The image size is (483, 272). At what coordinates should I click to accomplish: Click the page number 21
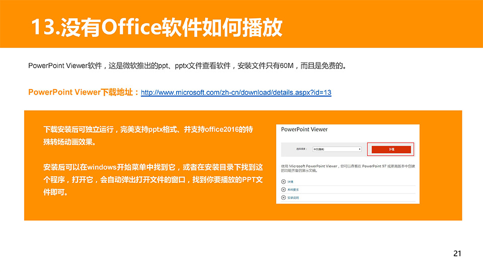(457, 253)
